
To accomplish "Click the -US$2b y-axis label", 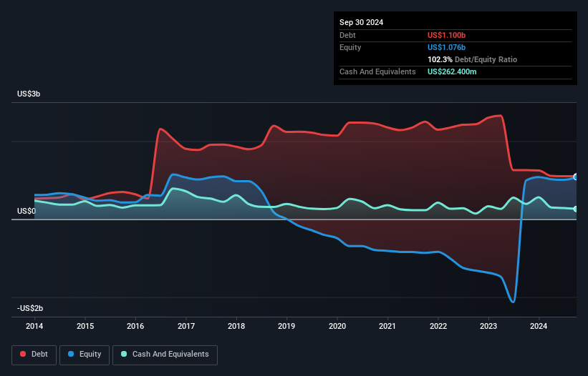I will tap(30, 308).
